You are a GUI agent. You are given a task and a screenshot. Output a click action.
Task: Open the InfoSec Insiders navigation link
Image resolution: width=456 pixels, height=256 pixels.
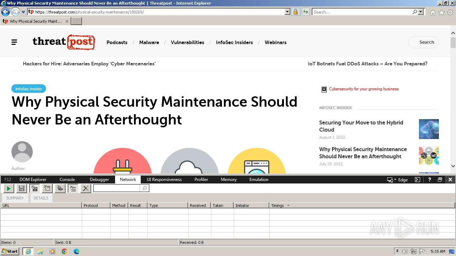pyautogui.click(x=234, y=42)
